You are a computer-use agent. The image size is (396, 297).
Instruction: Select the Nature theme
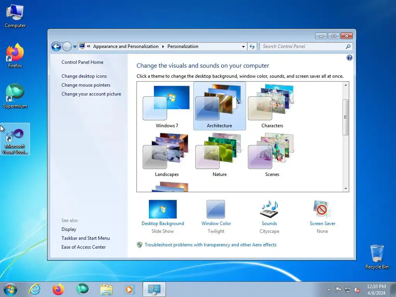pyautogui.click(x=220, y=155)
